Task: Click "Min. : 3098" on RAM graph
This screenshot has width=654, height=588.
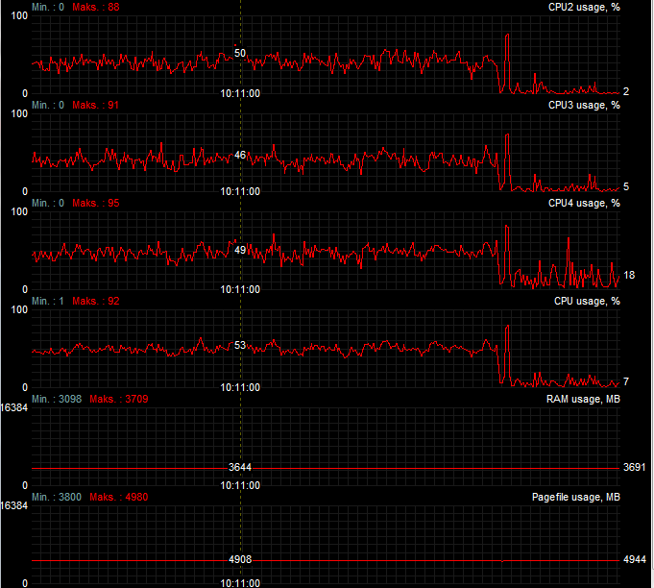Action: tap(57, 400)
